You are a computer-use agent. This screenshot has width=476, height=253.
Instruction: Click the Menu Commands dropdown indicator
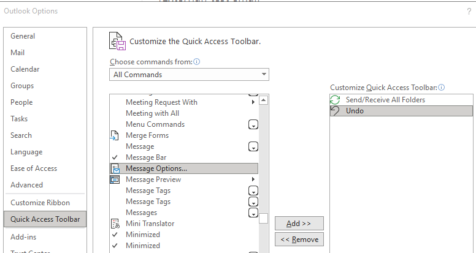[x=253, y=124]
